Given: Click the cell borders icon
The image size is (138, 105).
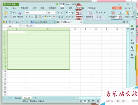Looking at the screenshot, I should [36, 17].
